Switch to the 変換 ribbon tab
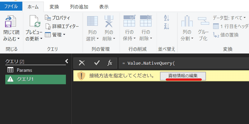 tap(54, 7)
